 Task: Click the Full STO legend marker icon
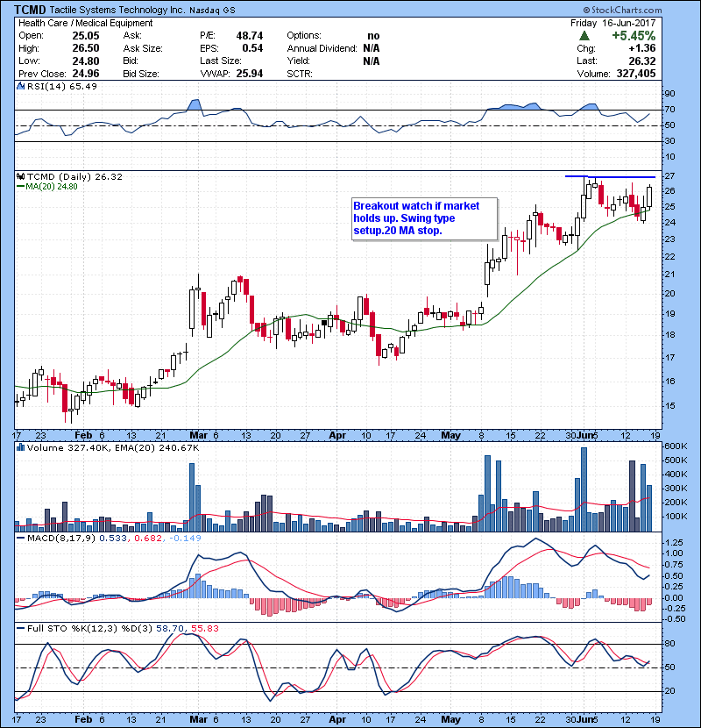19,628
